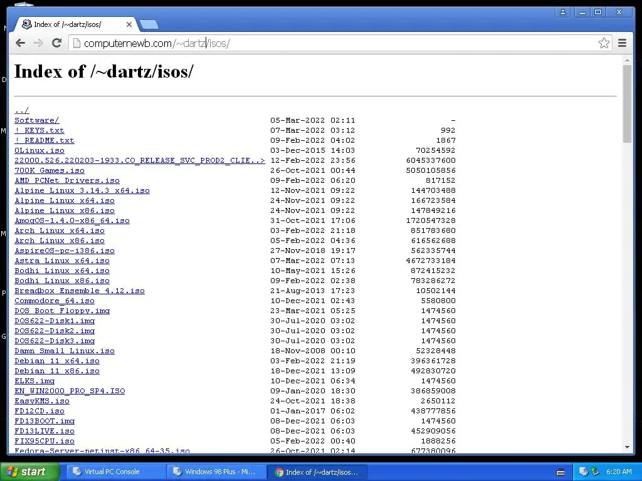Download EasyKMS.iso
This screenshot has height=481, width=642.
42,401
